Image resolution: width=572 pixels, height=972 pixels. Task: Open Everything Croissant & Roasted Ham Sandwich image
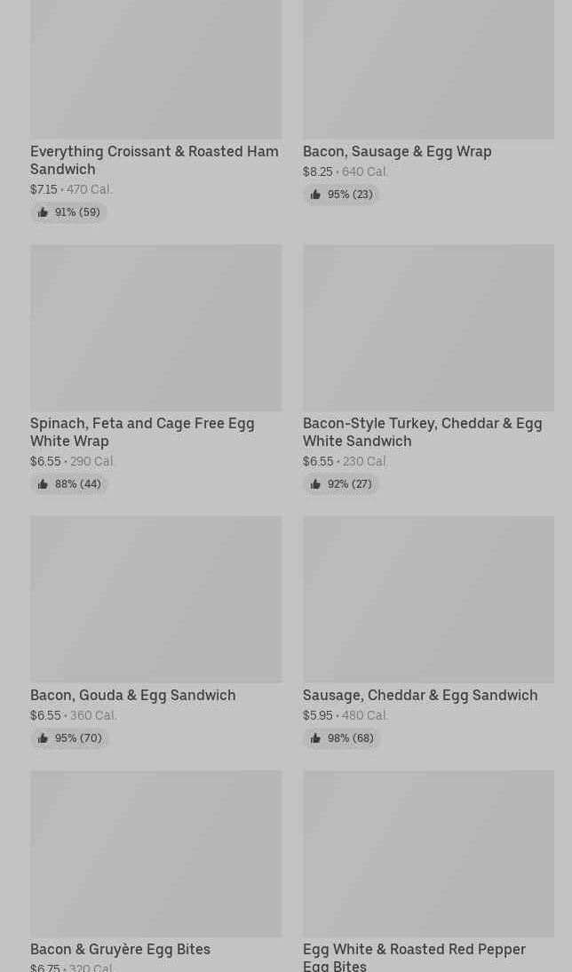(155, 69)
